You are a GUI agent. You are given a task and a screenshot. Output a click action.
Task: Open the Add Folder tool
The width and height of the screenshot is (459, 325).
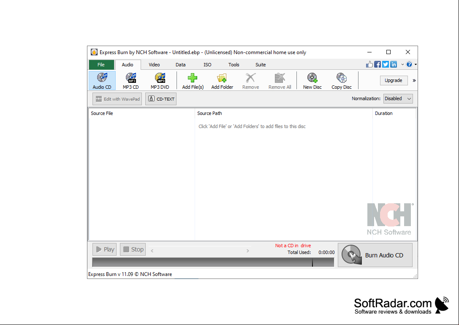coord(222,81)
